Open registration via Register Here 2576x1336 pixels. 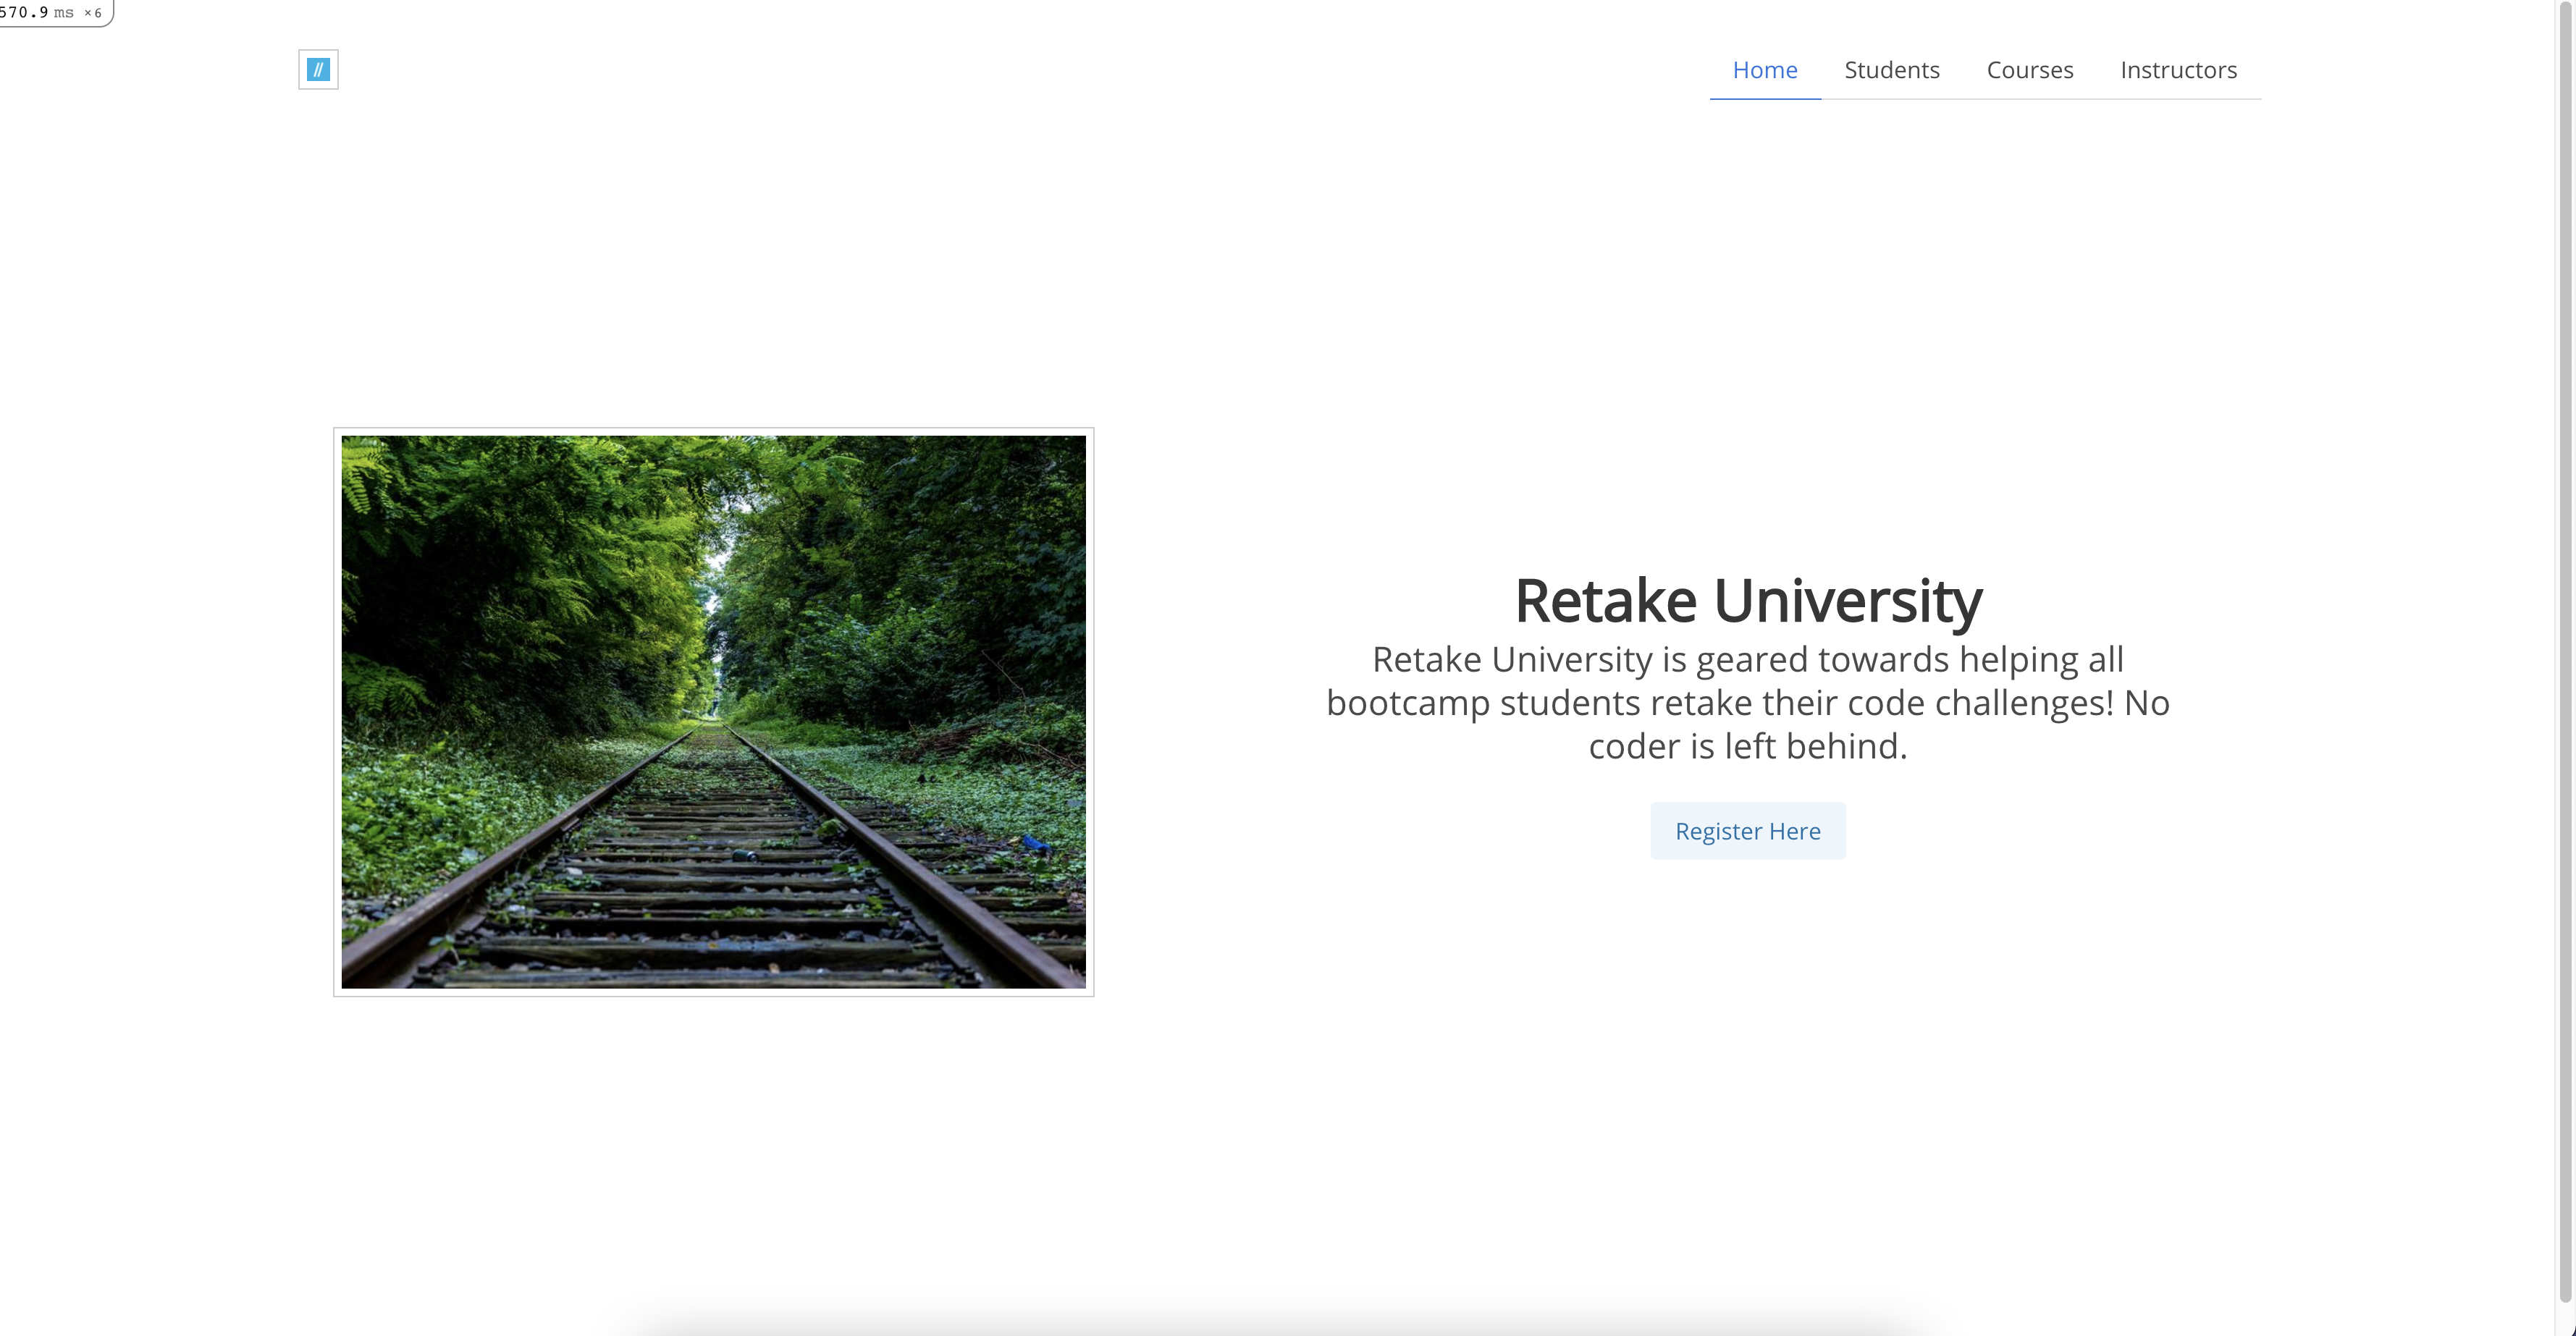tap(1747, 830)
